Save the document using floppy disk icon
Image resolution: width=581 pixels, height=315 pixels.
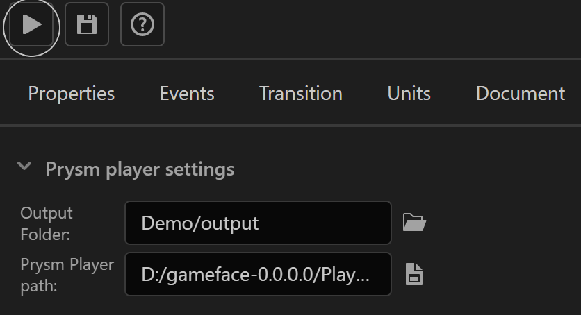87,24
